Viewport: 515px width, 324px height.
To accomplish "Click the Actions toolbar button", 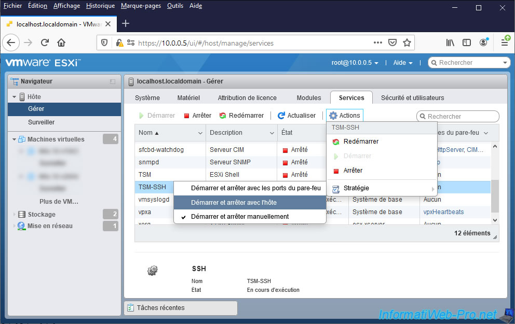I will pos(345,116).
